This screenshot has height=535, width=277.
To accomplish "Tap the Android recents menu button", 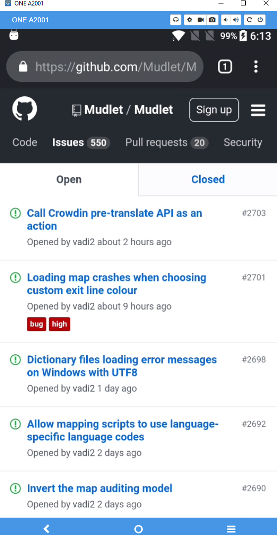I will coord(231,529).
